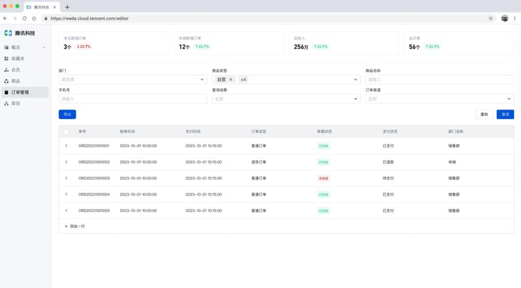Focus the 商品名称 input field
521x288 pixels.
point(439,79)
